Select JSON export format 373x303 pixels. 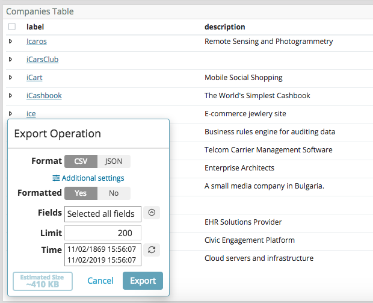[x=114, y=161]
